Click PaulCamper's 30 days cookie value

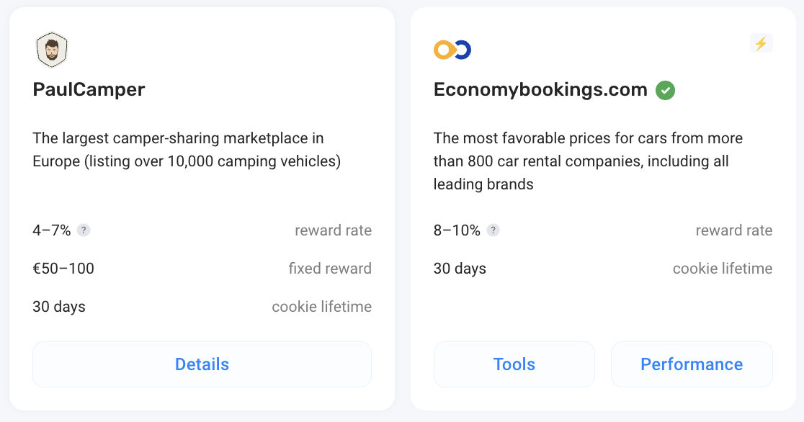[59, 307]
